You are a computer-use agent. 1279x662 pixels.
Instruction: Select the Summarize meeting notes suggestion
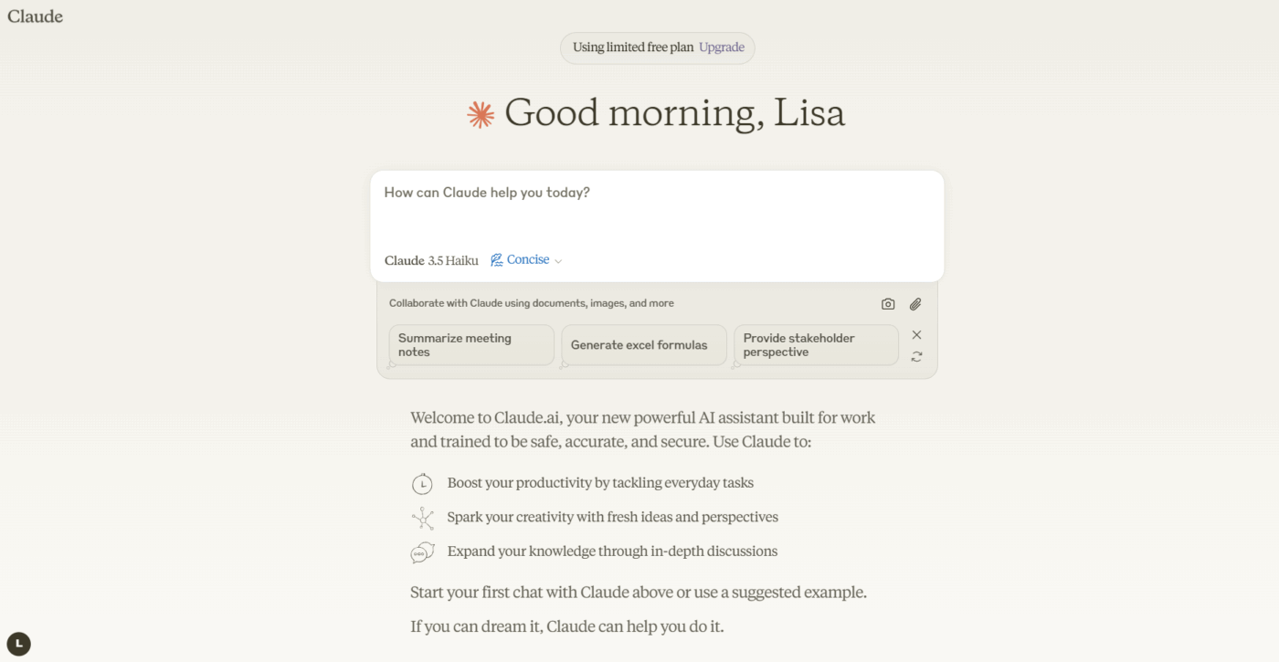pyautogui.click(x=470, y=345)
